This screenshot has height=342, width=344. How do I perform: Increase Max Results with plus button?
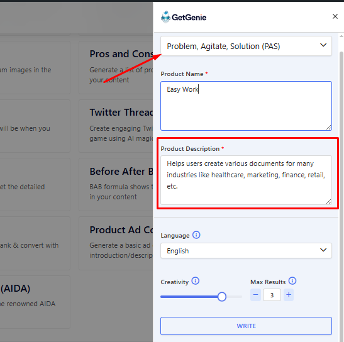(x=289, y=295)
